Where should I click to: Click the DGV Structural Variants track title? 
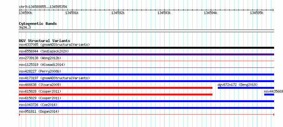point(45,41)
